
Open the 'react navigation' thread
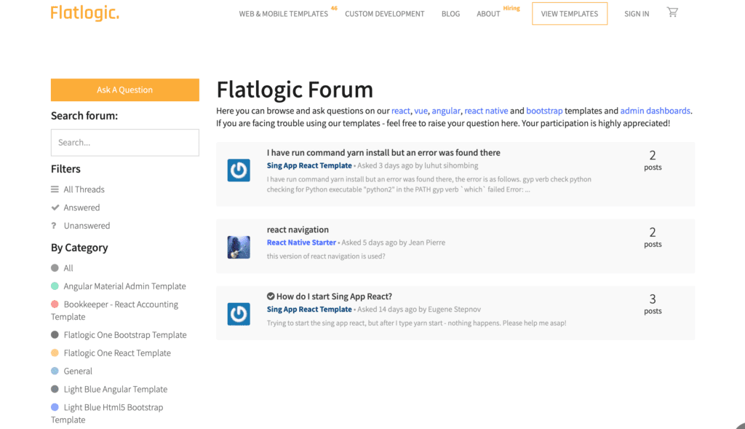(298, 229)
